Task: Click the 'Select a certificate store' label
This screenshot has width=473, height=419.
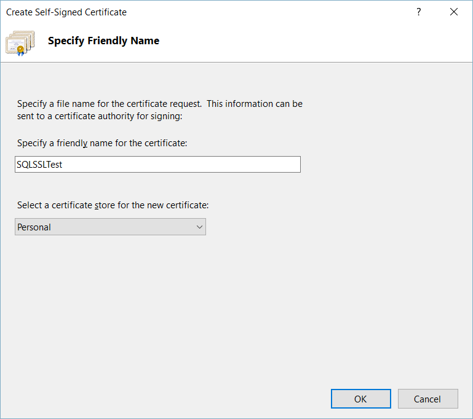Action: (113, 205)
